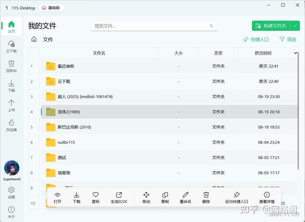305x222 pixels.
Task: Open 百宝箱 in the sidebar
Action: 12,125
